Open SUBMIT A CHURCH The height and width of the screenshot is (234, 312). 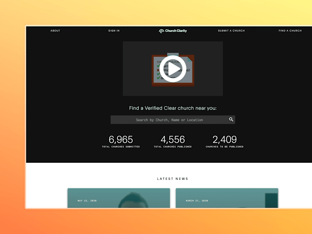click(231, 31)
